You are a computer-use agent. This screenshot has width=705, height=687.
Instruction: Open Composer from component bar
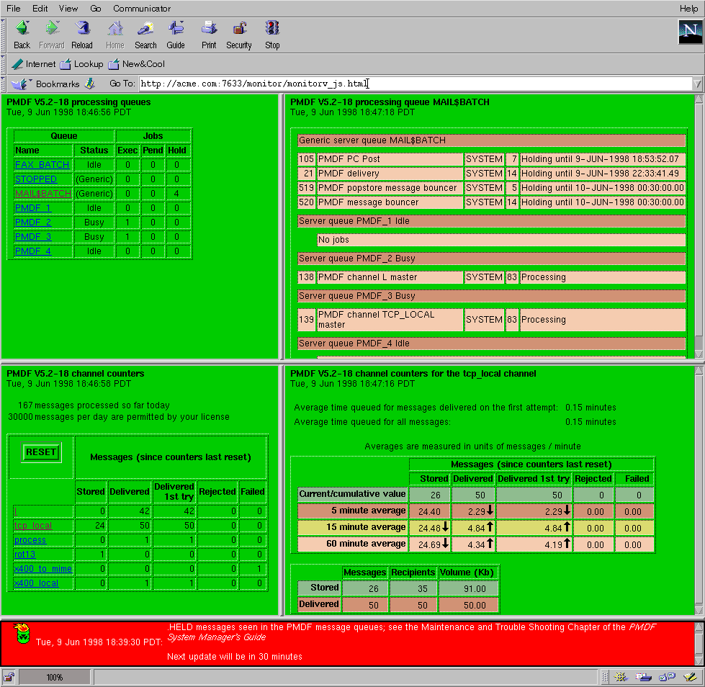point(690,677)
